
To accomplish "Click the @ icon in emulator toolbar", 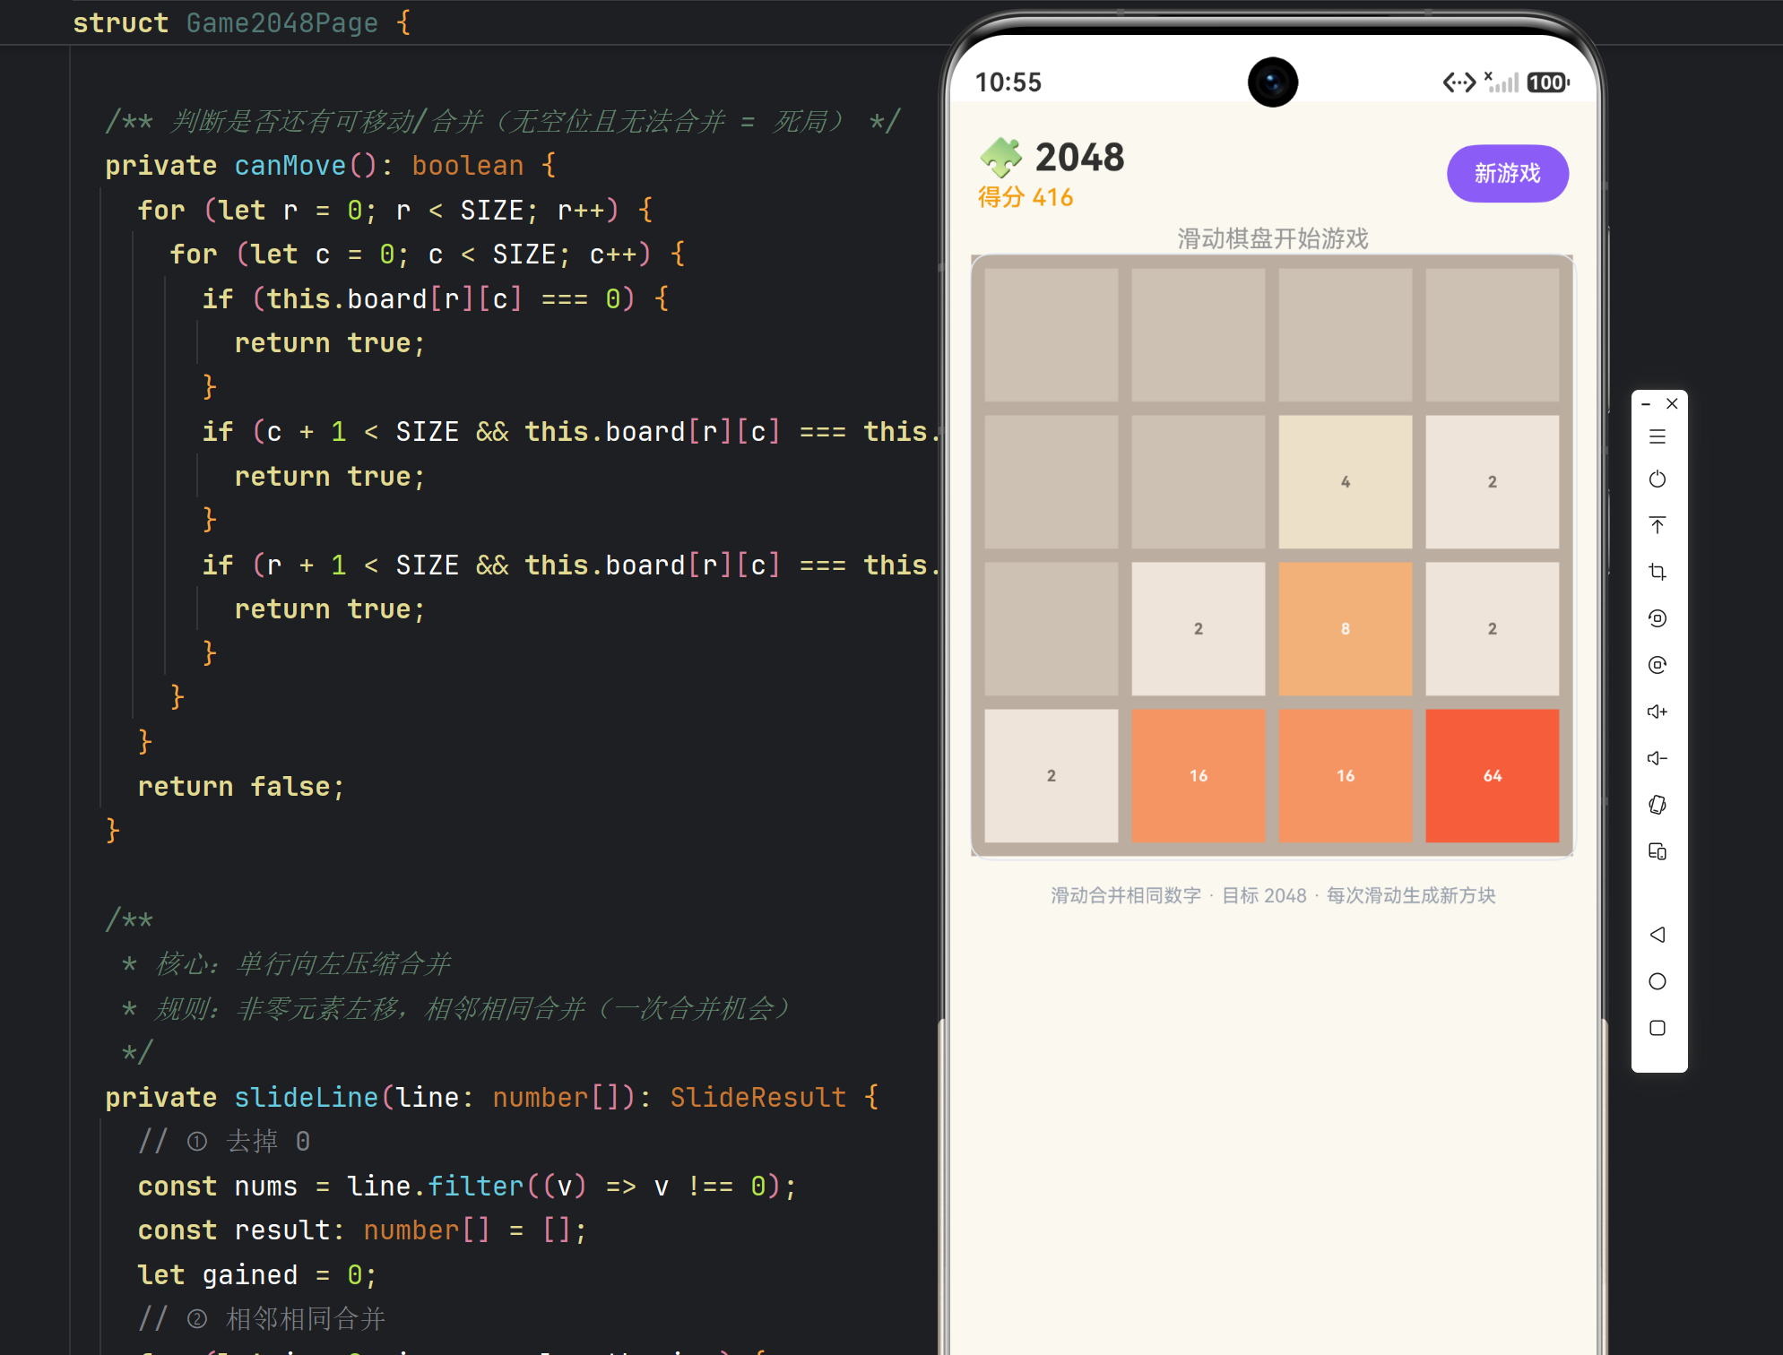I will point(1657,665).
